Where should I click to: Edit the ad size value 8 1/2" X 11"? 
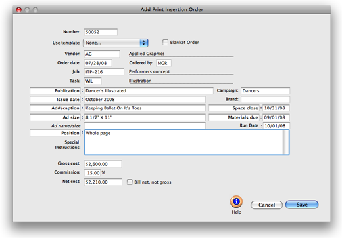point(145,117)
